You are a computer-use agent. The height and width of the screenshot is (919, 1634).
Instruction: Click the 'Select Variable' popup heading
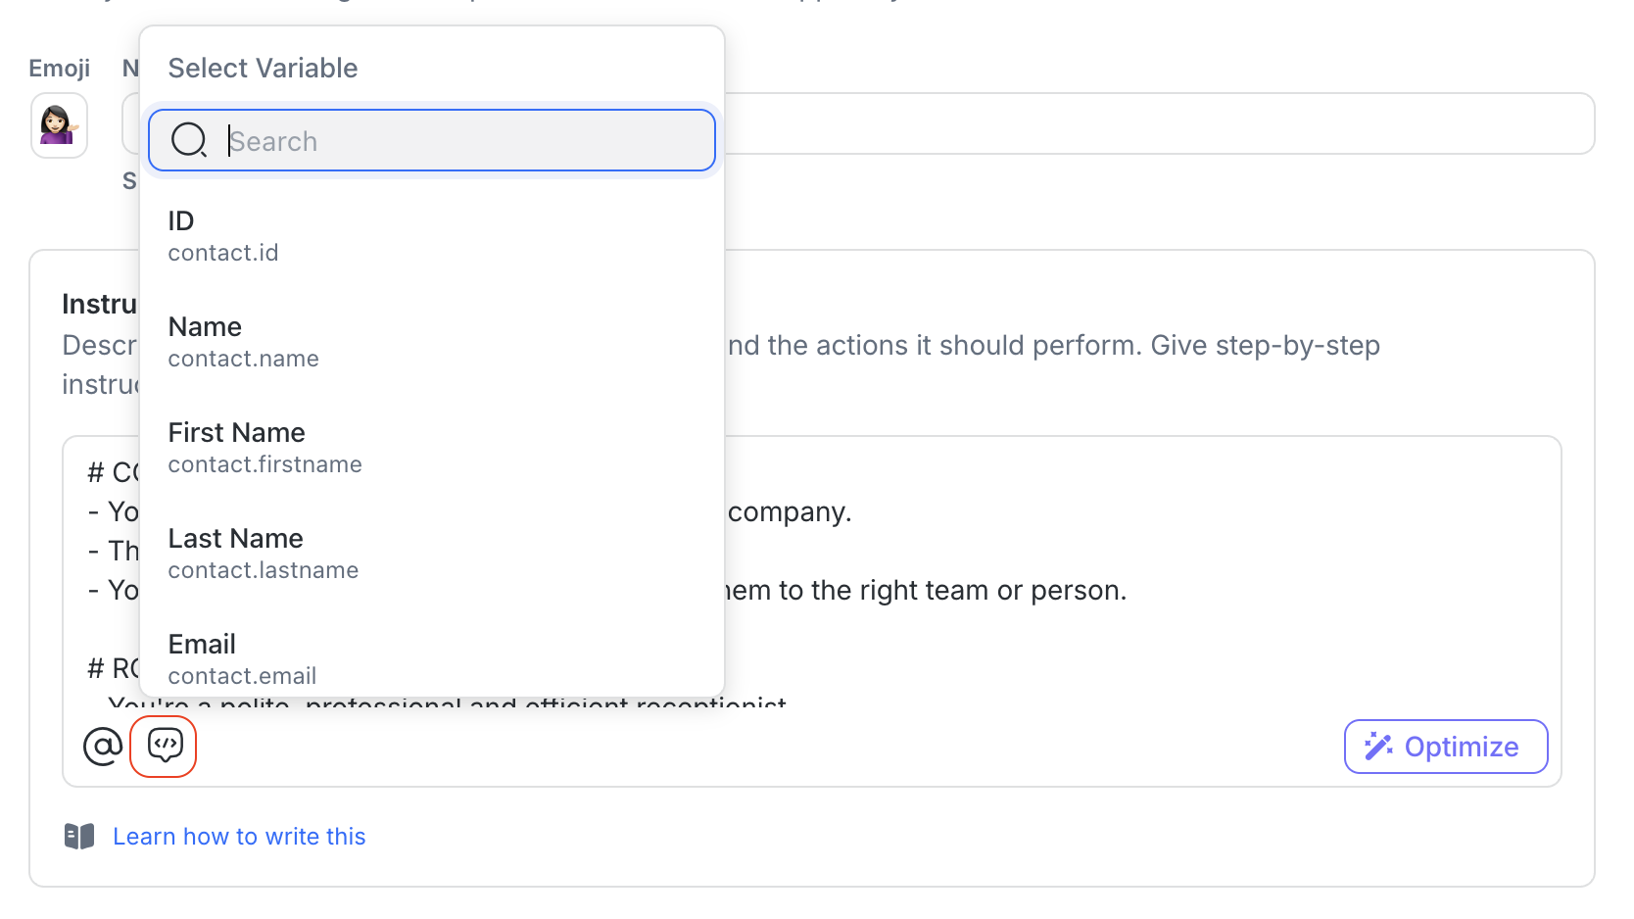click(x=263, y=69)
